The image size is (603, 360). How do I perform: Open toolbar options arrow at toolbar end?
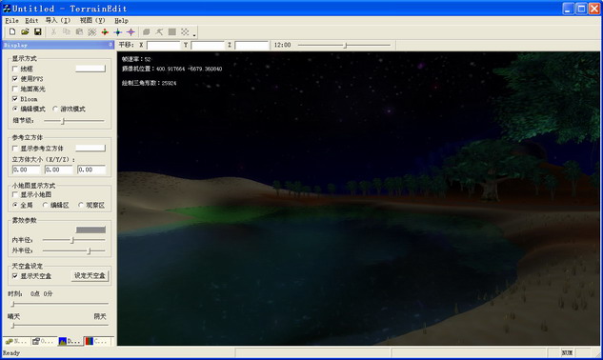tap(194, 34)
